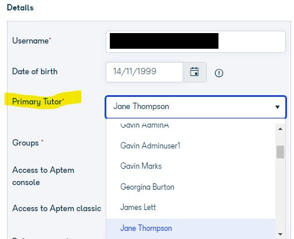This screenshot has height=239, width=294.
Task: Click the Primary Tutor combo box
Action: [x=196, y=107]
